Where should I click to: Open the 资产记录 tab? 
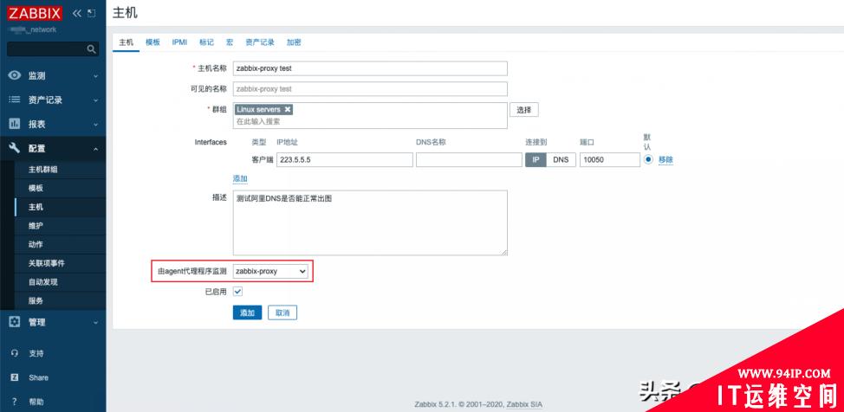[x=260, y=42]
